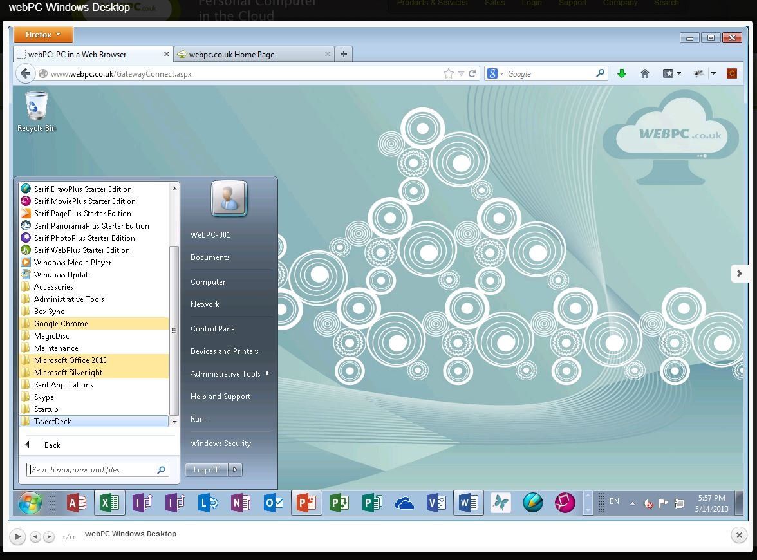Open SkyDrive cloud icon in taskbar
Screen dimensions: 757x560
pos(404,503)
